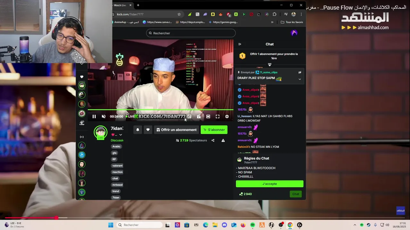Seek the outer video red progress bar
Viewport: 410px width, 230px height.
point(205,218)
